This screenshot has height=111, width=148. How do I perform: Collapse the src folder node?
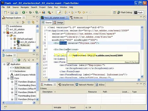point(8,36)
